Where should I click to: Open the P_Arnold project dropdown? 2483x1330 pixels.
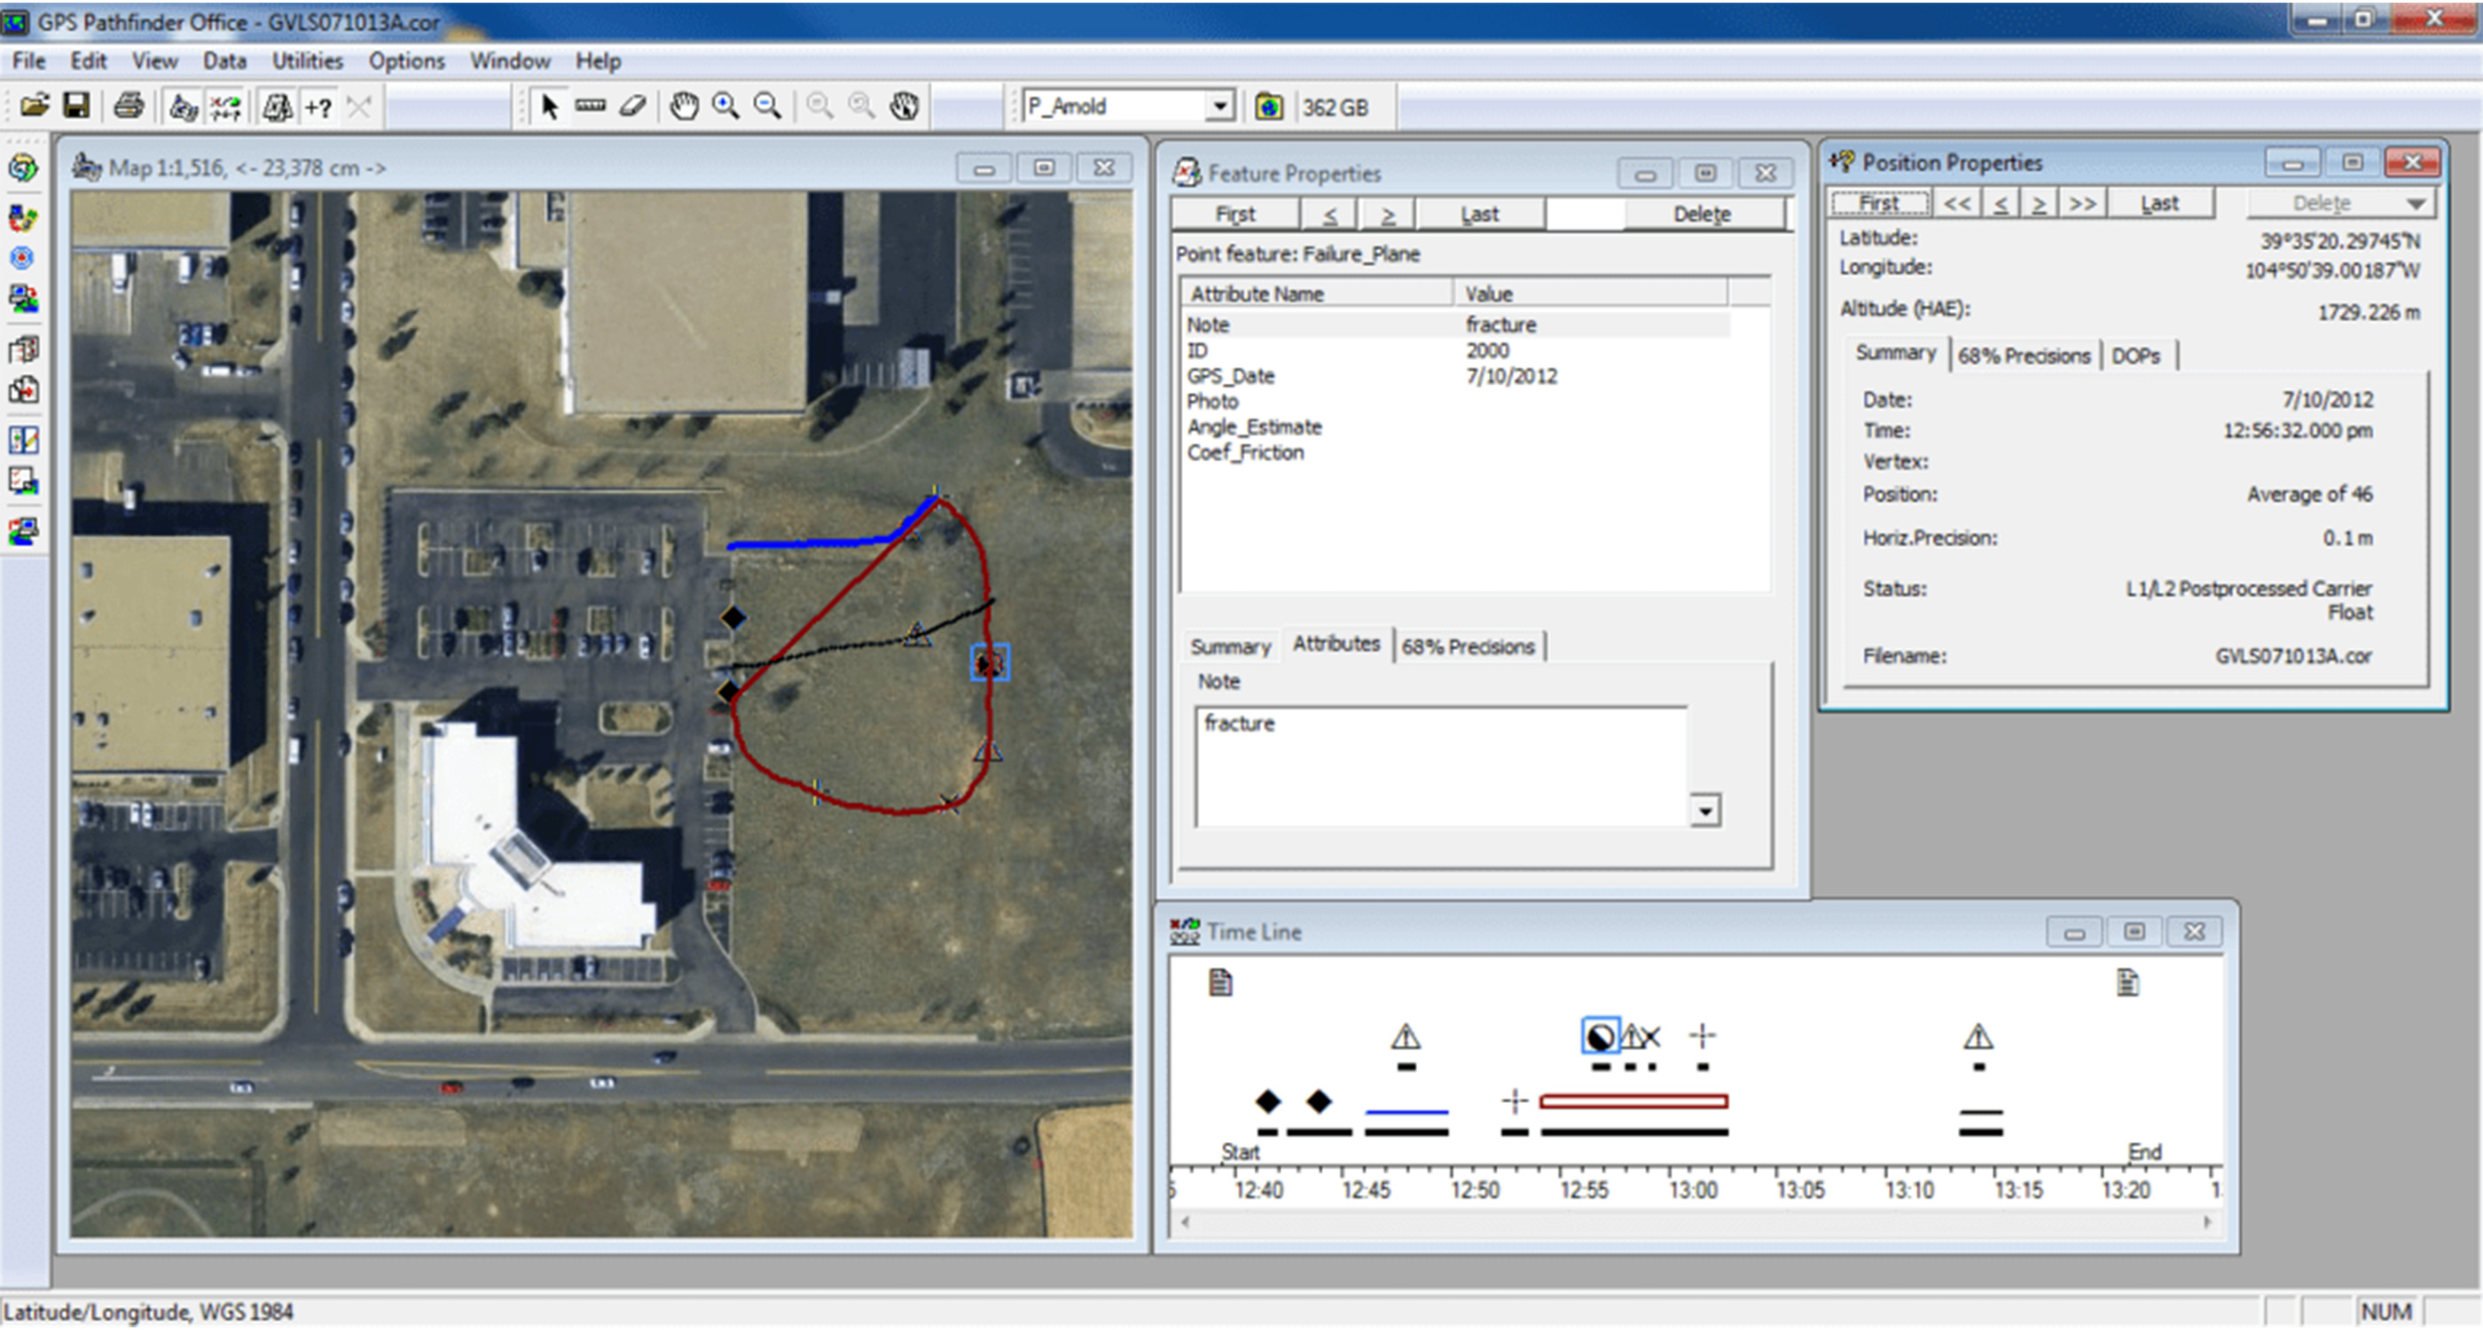point(1220,107)
